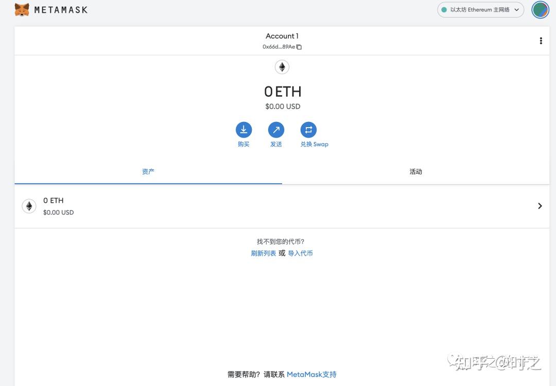This screenshot has height=386, width=556.
Task: Select the 发送 (Send) arrow icon
Action: click(276, 129)
